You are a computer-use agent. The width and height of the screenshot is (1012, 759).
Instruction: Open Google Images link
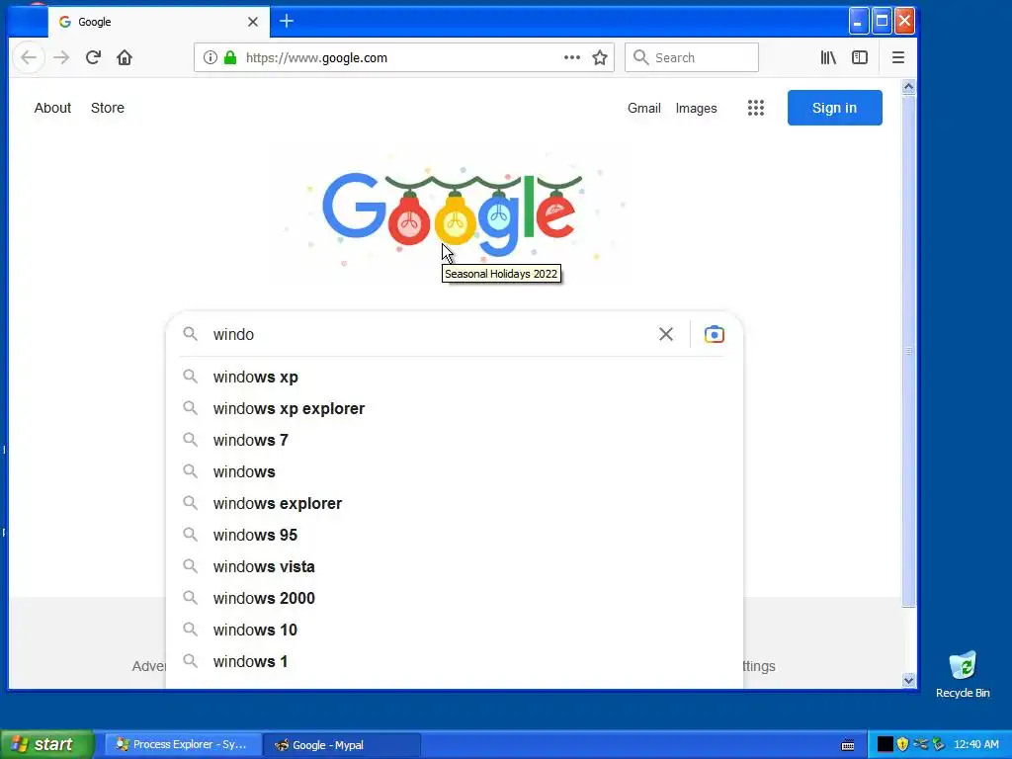tap(696, 109)
